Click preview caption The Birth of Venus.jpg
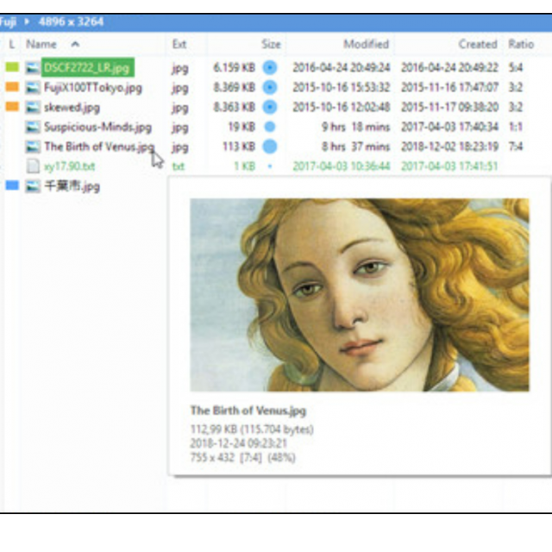 click(x=248, y=411)
